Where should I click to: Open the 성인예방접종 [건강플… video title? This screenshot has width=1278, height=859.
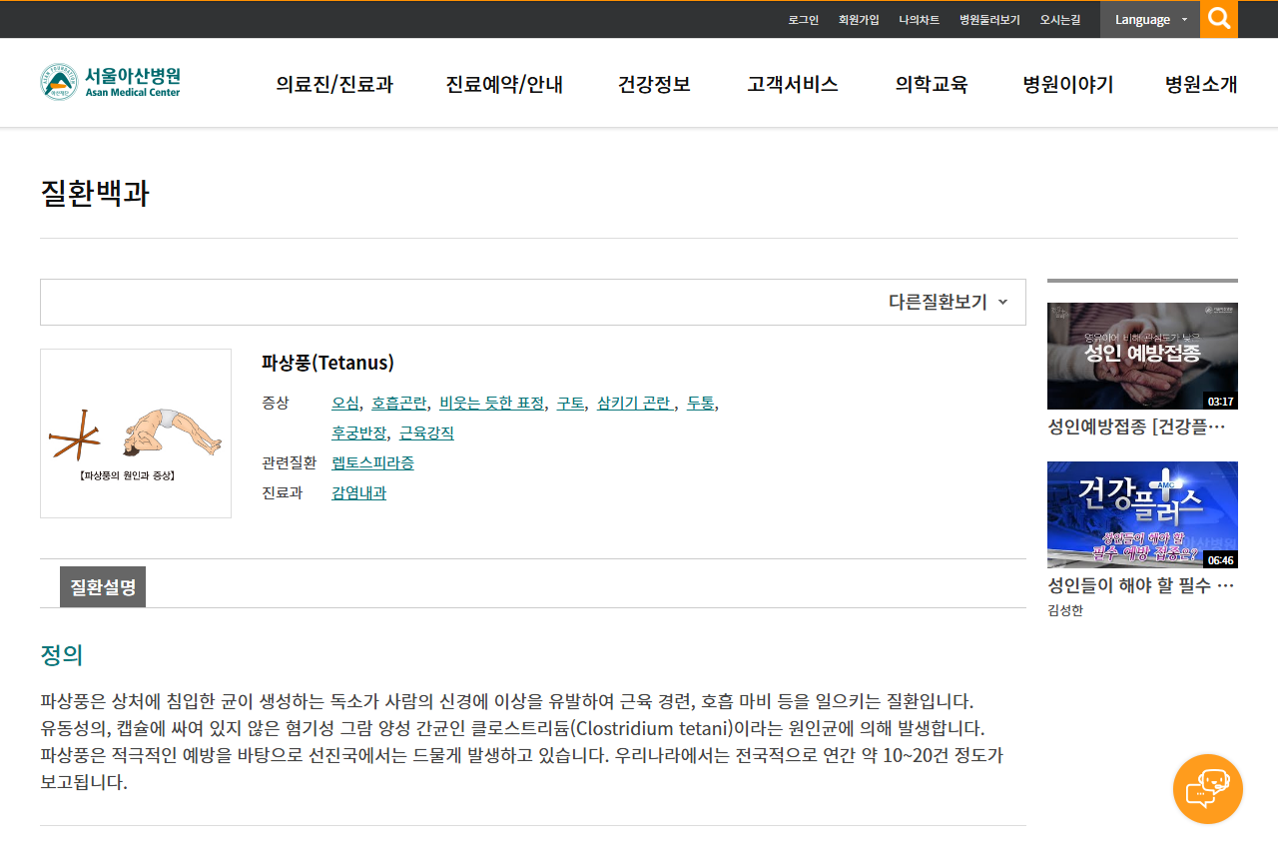pos(1137,427)
